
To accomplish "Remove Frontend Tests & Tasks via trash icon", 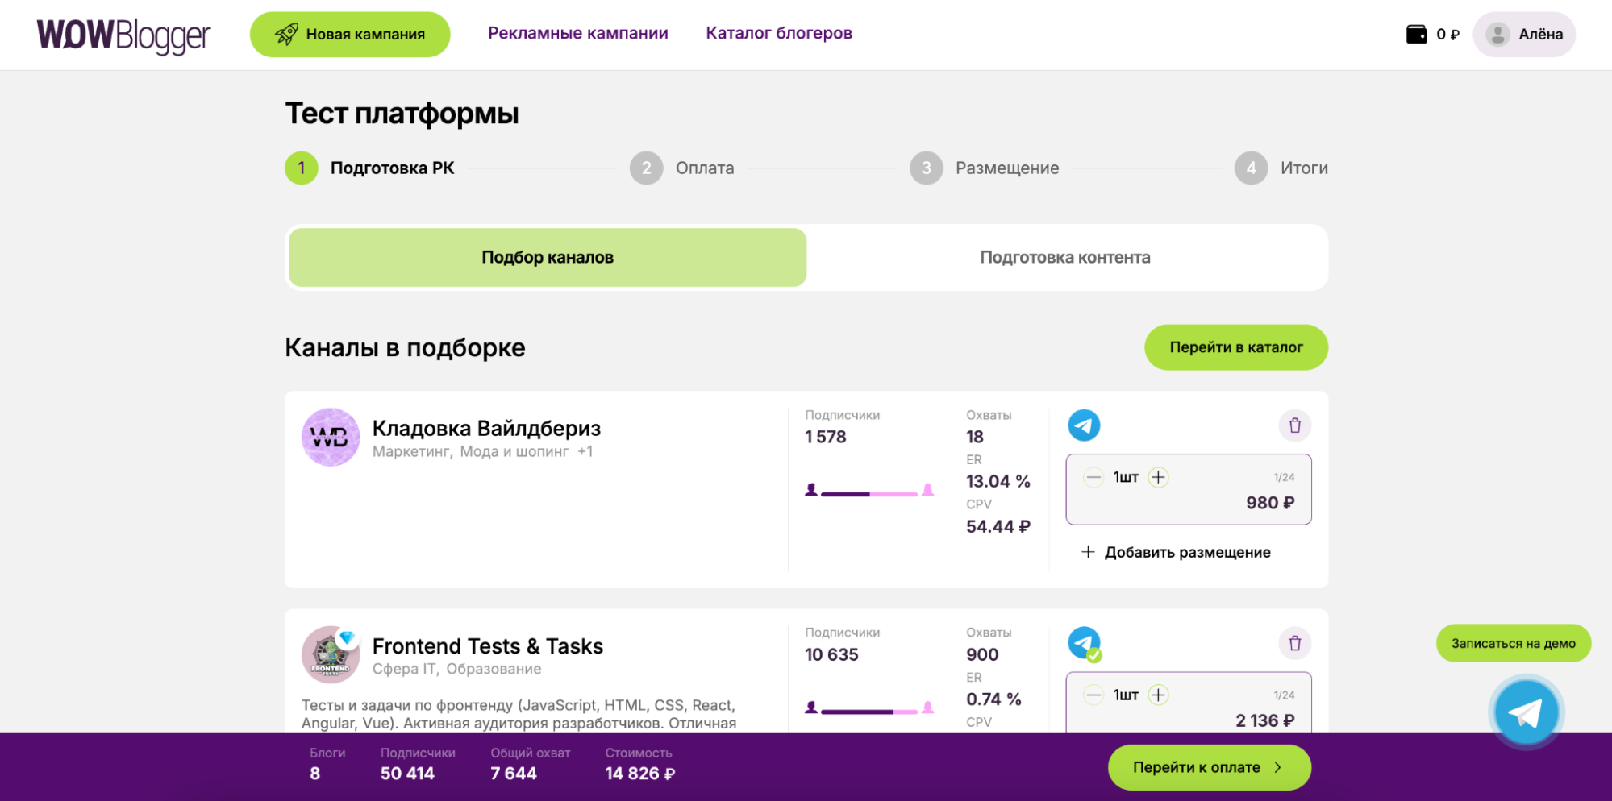I will point(1294,643).
